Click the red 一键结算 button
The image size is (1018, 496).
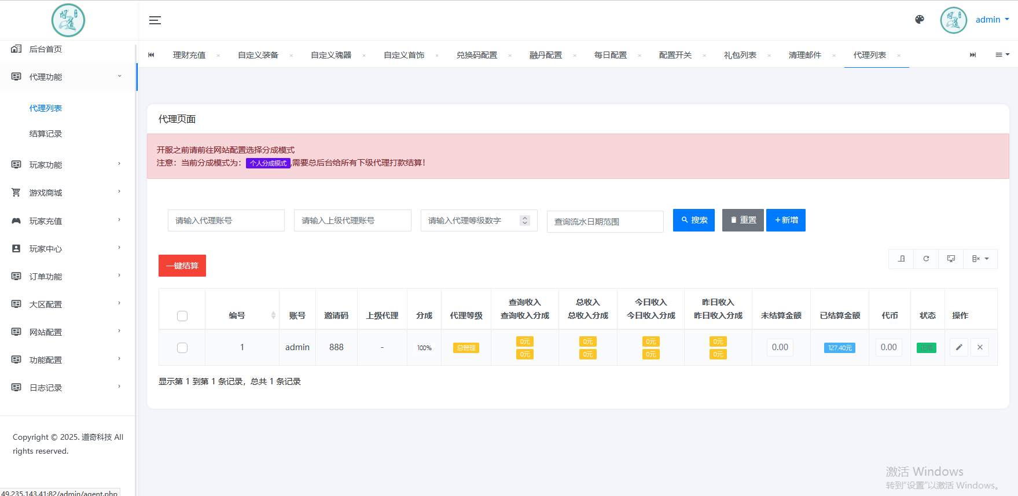click(182, 266)
